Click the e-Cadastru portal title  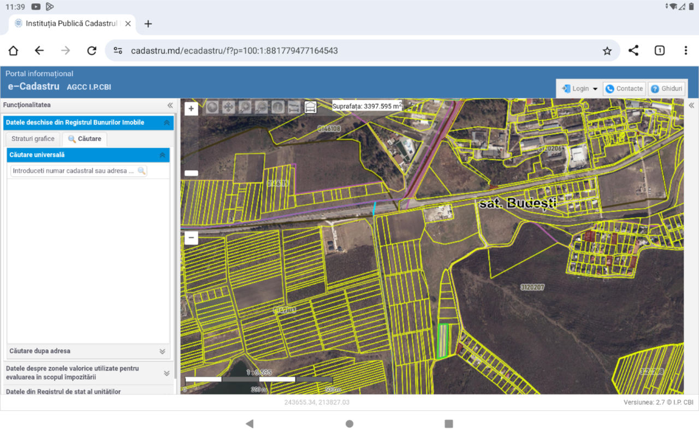(33, 86)
